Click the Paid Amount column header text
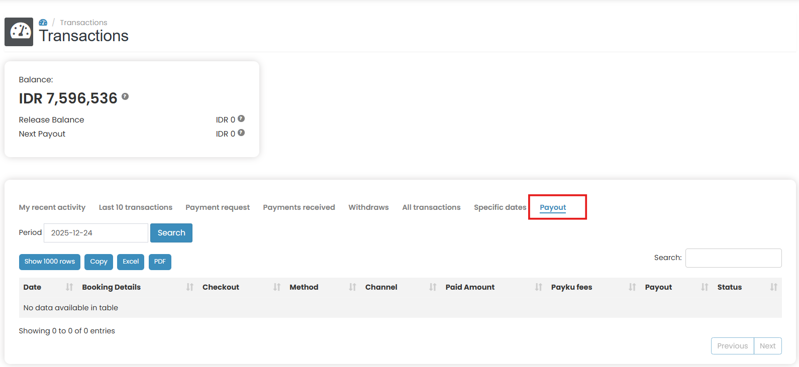Image resolution: width=799 pixels, height=367 pixels. 470,287
